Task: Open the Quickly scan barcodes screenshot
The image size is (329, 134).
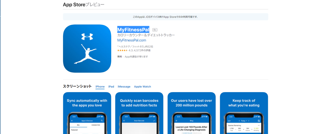Action: (x=139, y=113)
